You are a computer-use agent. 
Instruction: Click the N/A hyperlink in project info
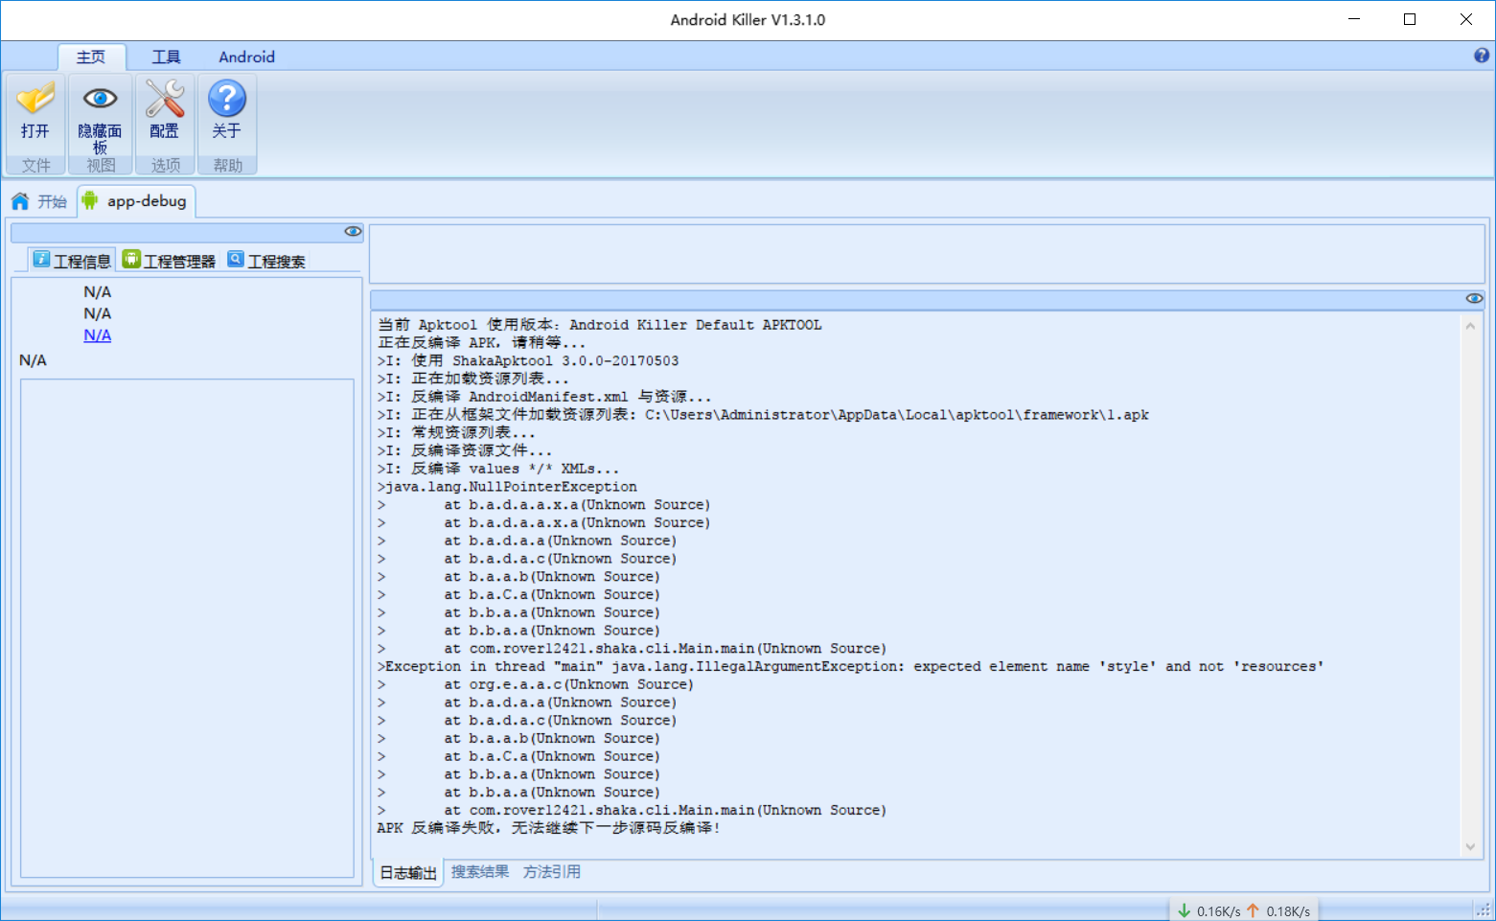click(97, 334)
